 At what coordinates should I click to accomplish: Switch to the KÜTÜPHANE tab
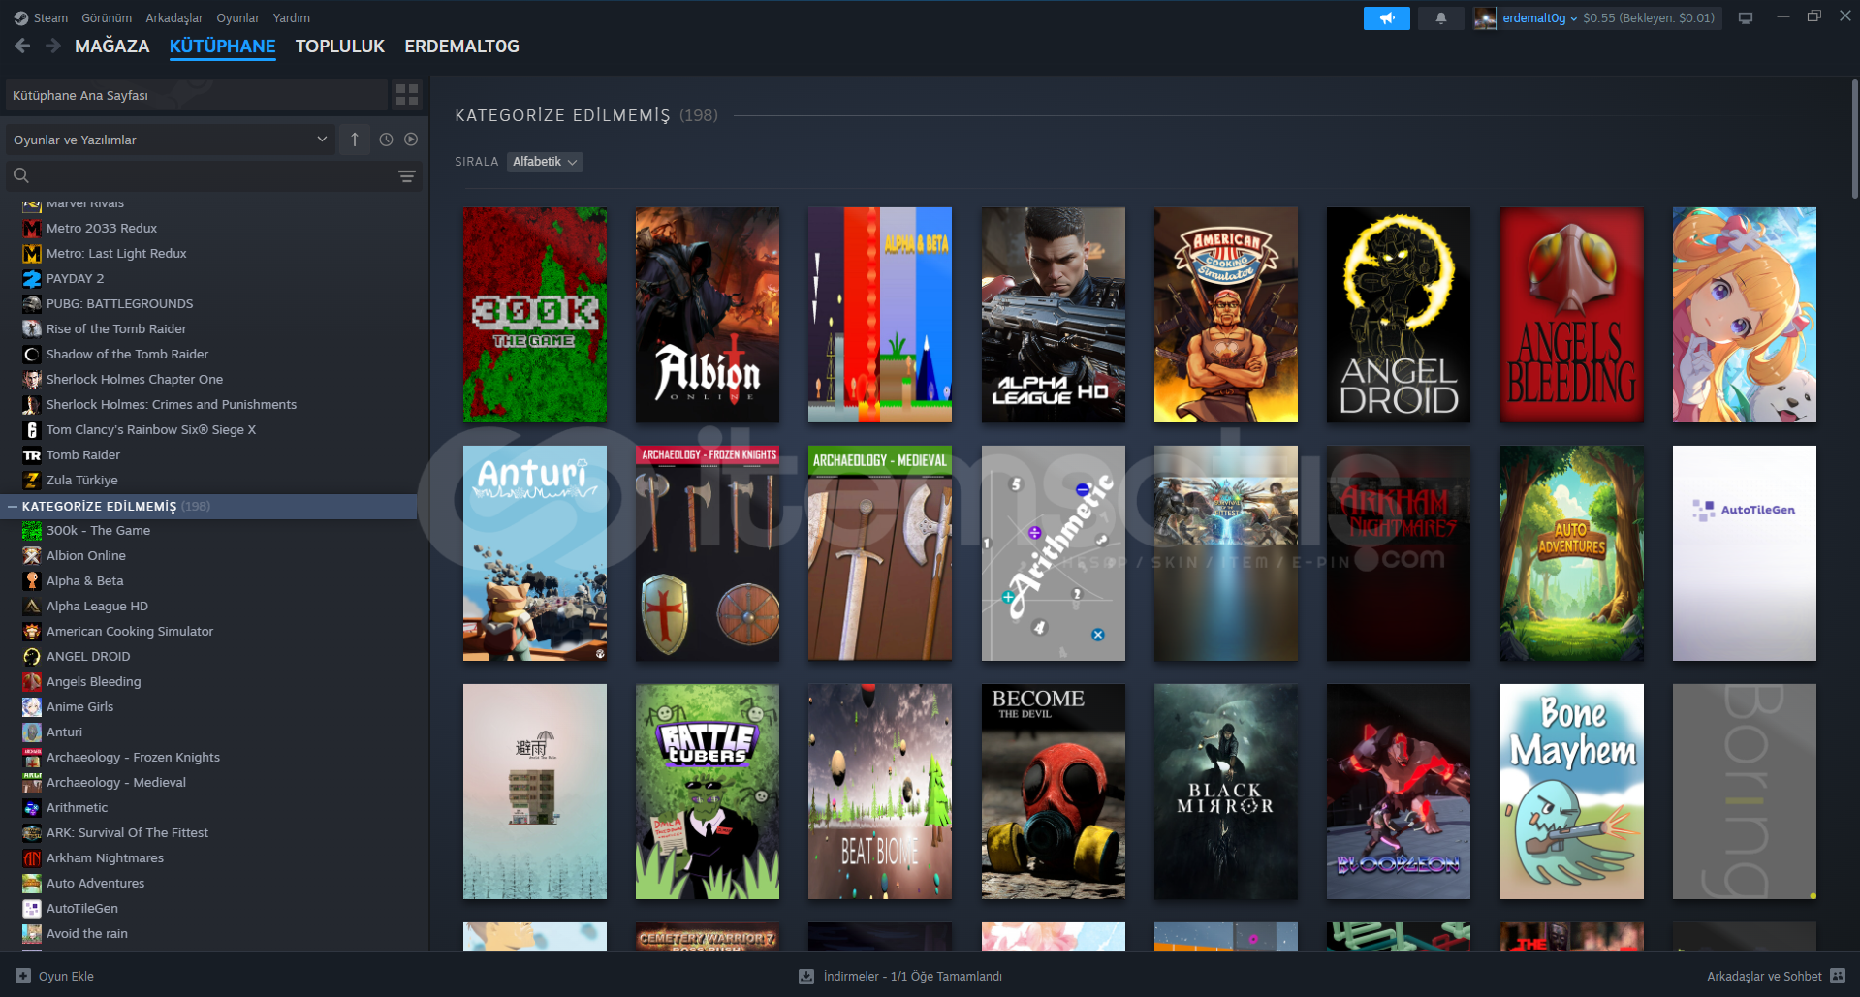click(223, 46)
